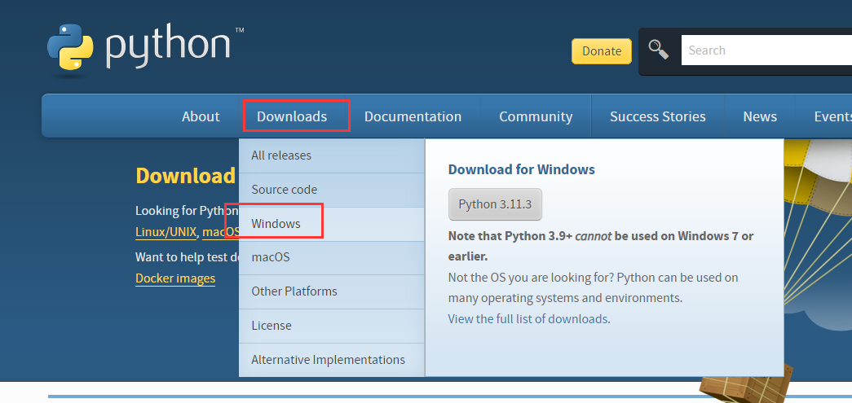Open the Downloads menu

(292, 116)
